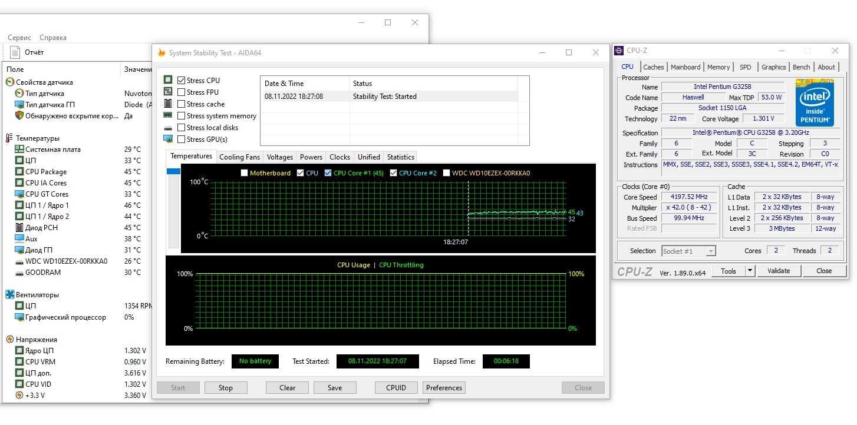Open CPU-Z Graphics tab
857x425 pixels.
(774, 67)
